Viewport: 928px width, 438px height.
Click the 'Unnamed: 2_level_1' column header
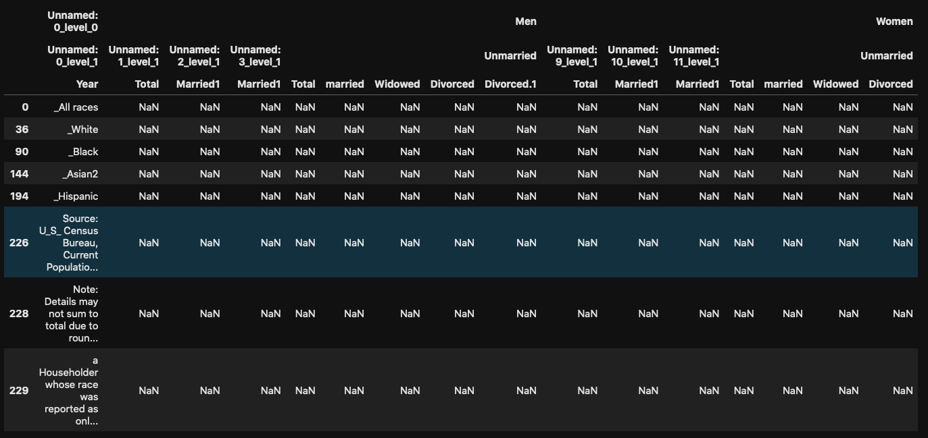(195, 55)
